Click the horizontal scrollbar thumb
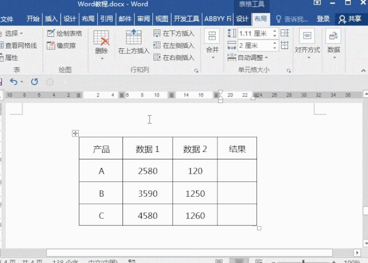This screenshot has width=368, height=263. (x=189, y=253)
